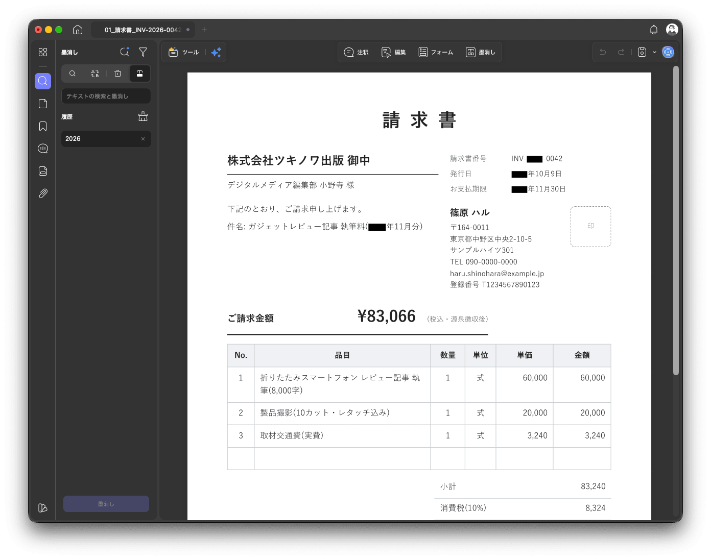Viewport: 711px width, 560px height.
Task: Open the ツール tools menu
Action: [184, 52]
